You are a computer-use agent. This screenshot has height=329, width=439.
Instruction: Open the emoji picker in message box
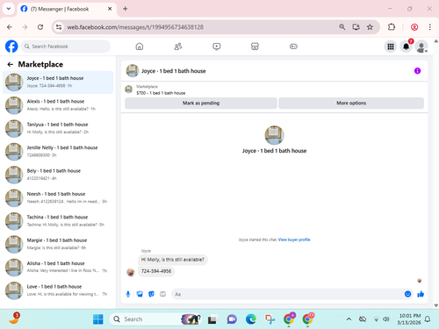point(407,294)
